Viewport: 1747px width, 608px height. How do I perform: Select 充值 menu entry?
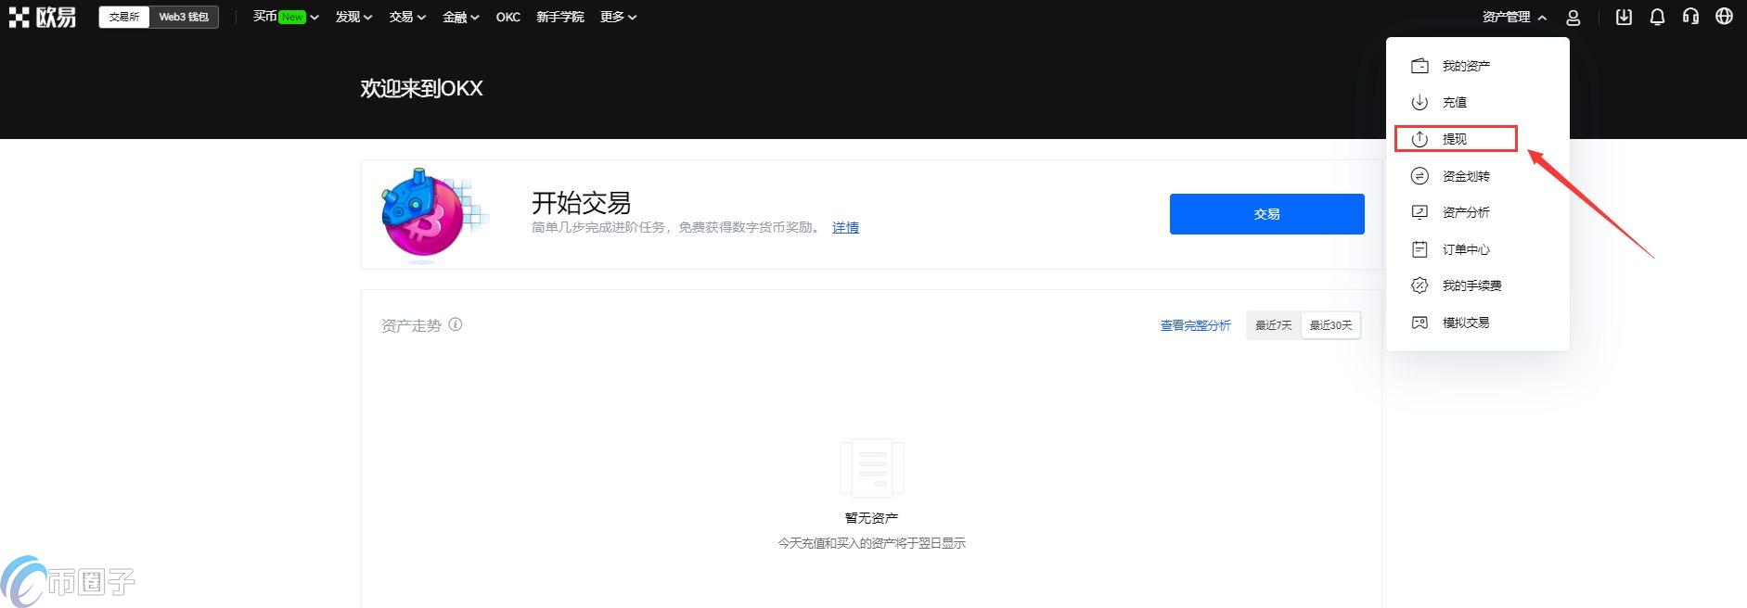(x=1477, y=102)
